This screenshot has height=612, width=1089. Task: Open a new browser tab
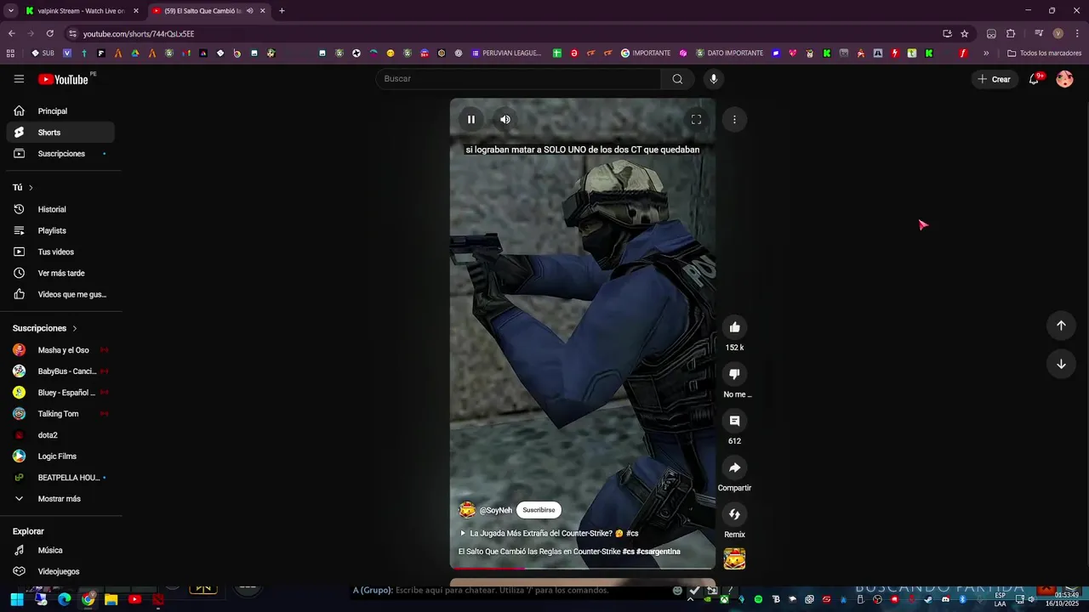click(x=282, y=11)
